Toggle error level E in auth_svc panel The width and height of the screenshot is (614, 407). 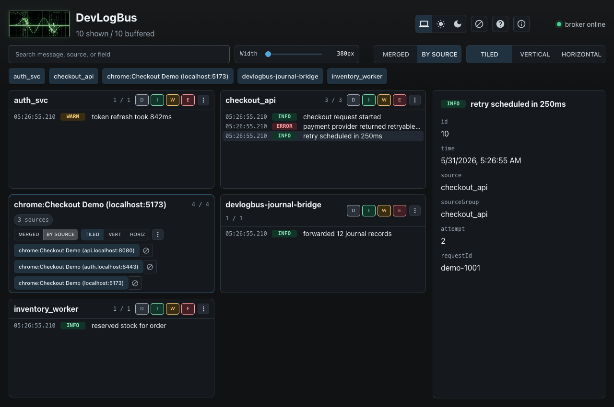[188, 100]
